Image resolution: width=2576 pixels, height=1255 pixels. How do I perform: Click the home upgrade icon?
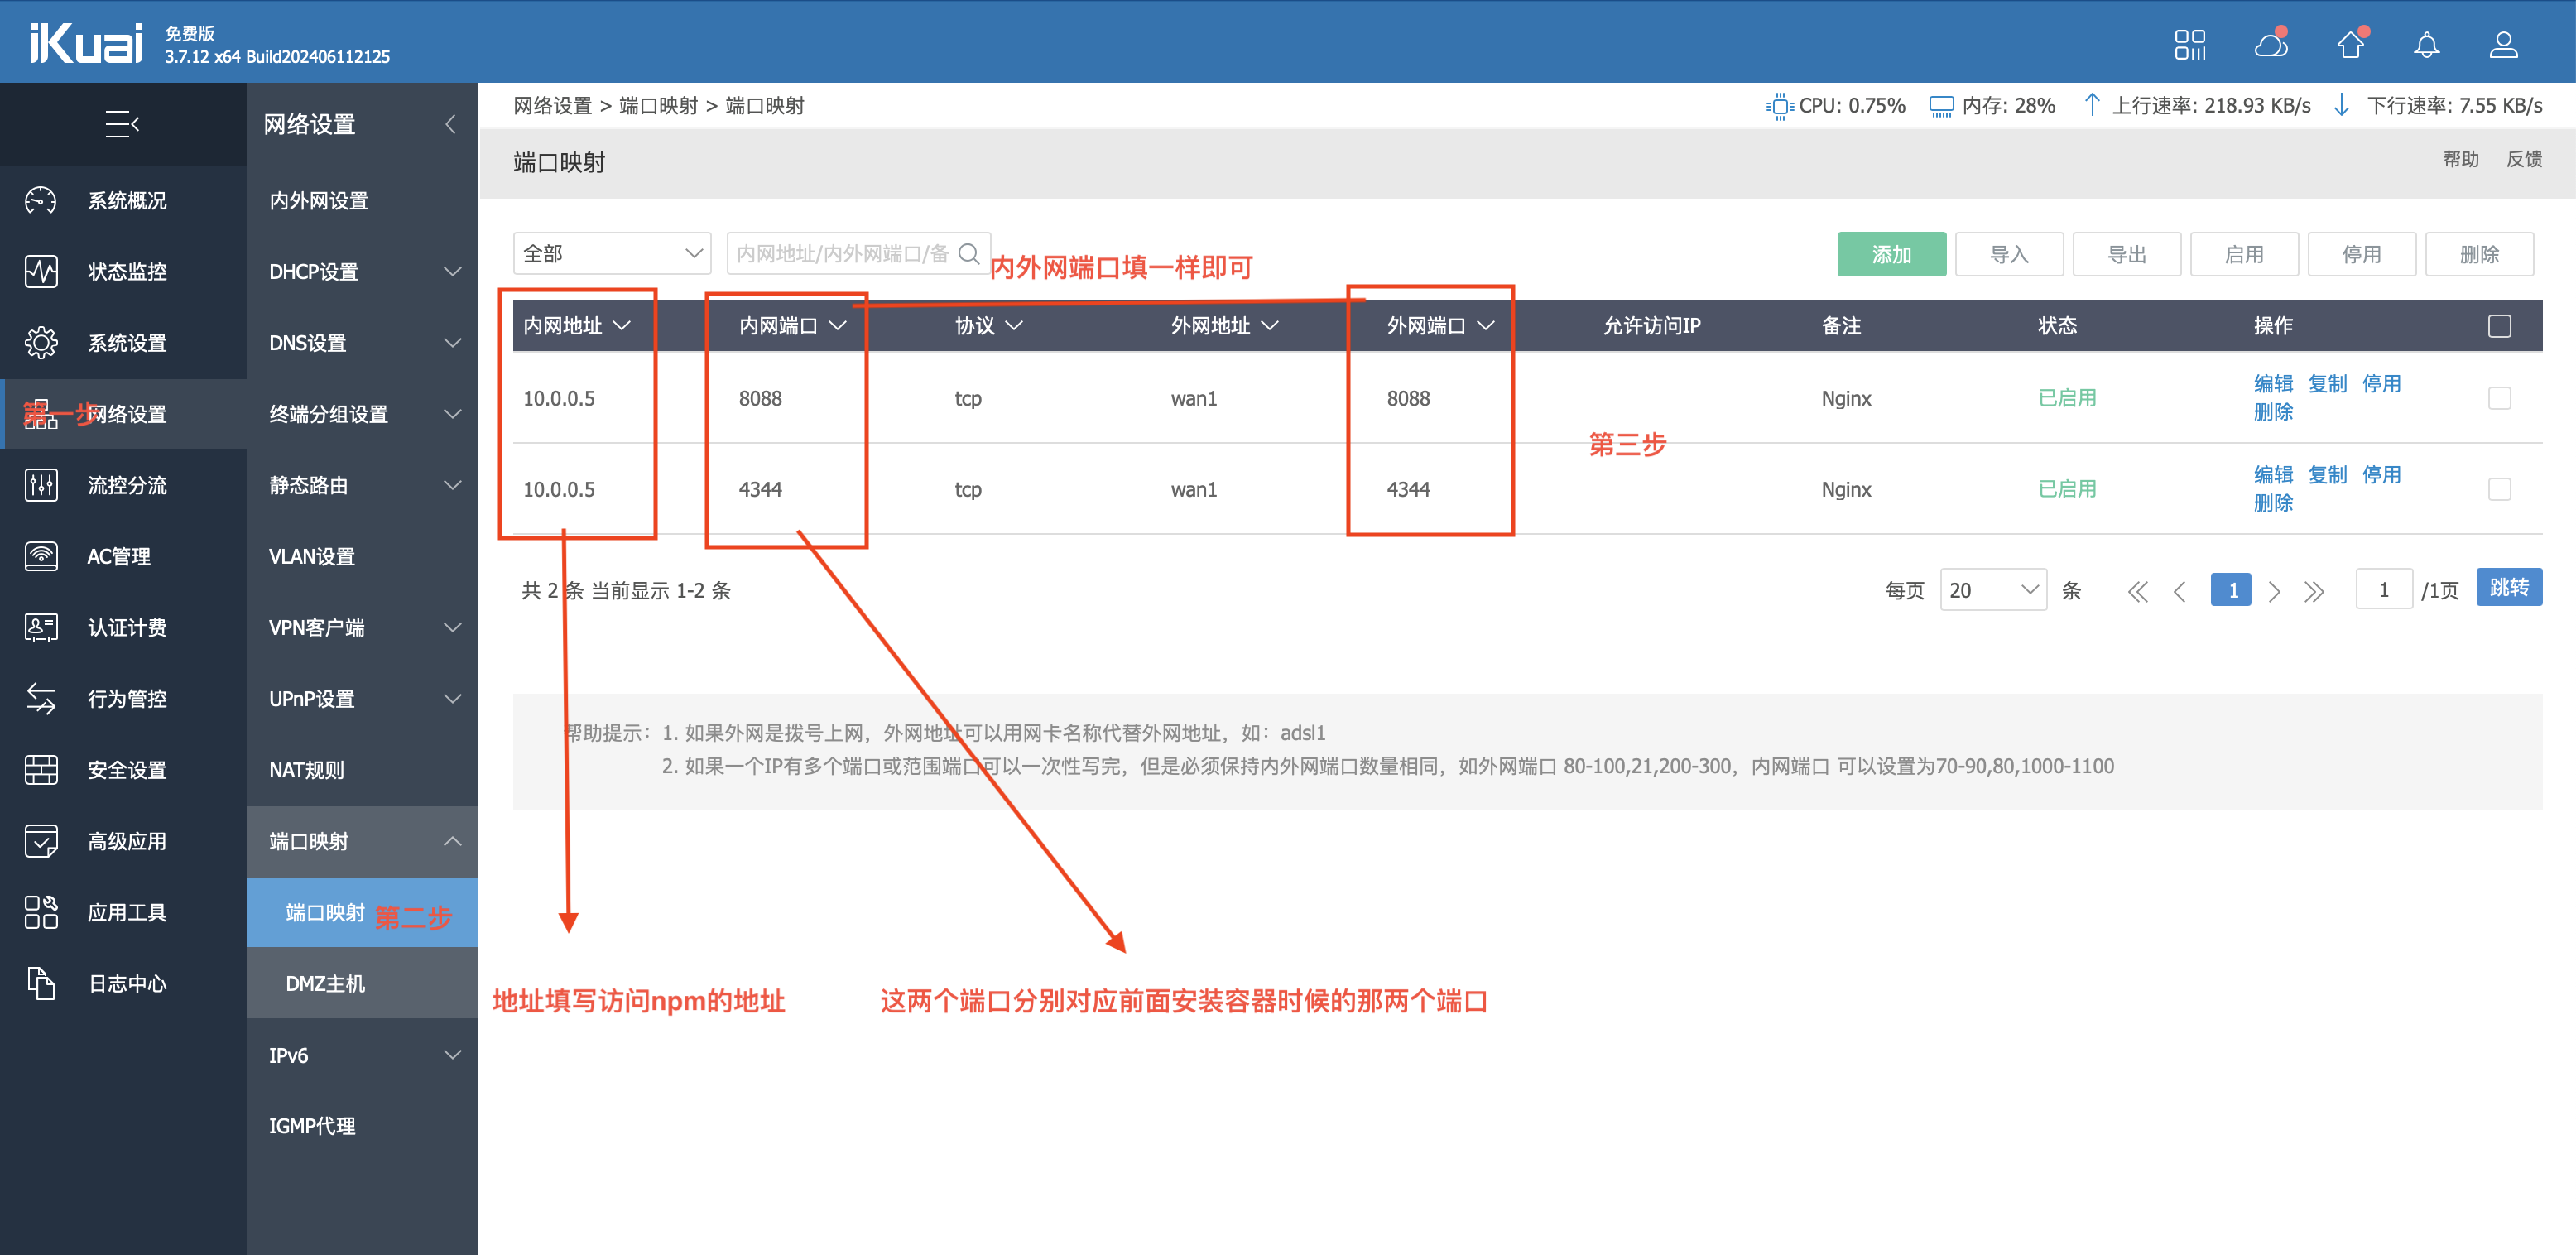(x=2351, y=44)
